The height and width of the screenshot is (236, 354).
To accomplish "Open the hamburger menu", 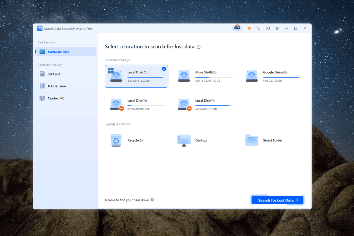I will pos(277,28).
